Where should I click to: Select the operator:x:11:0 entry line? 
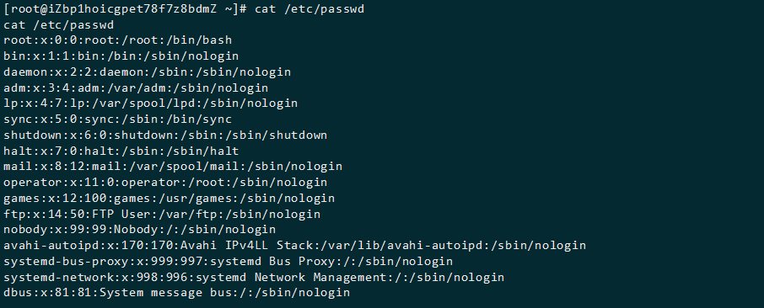point(165,183)
